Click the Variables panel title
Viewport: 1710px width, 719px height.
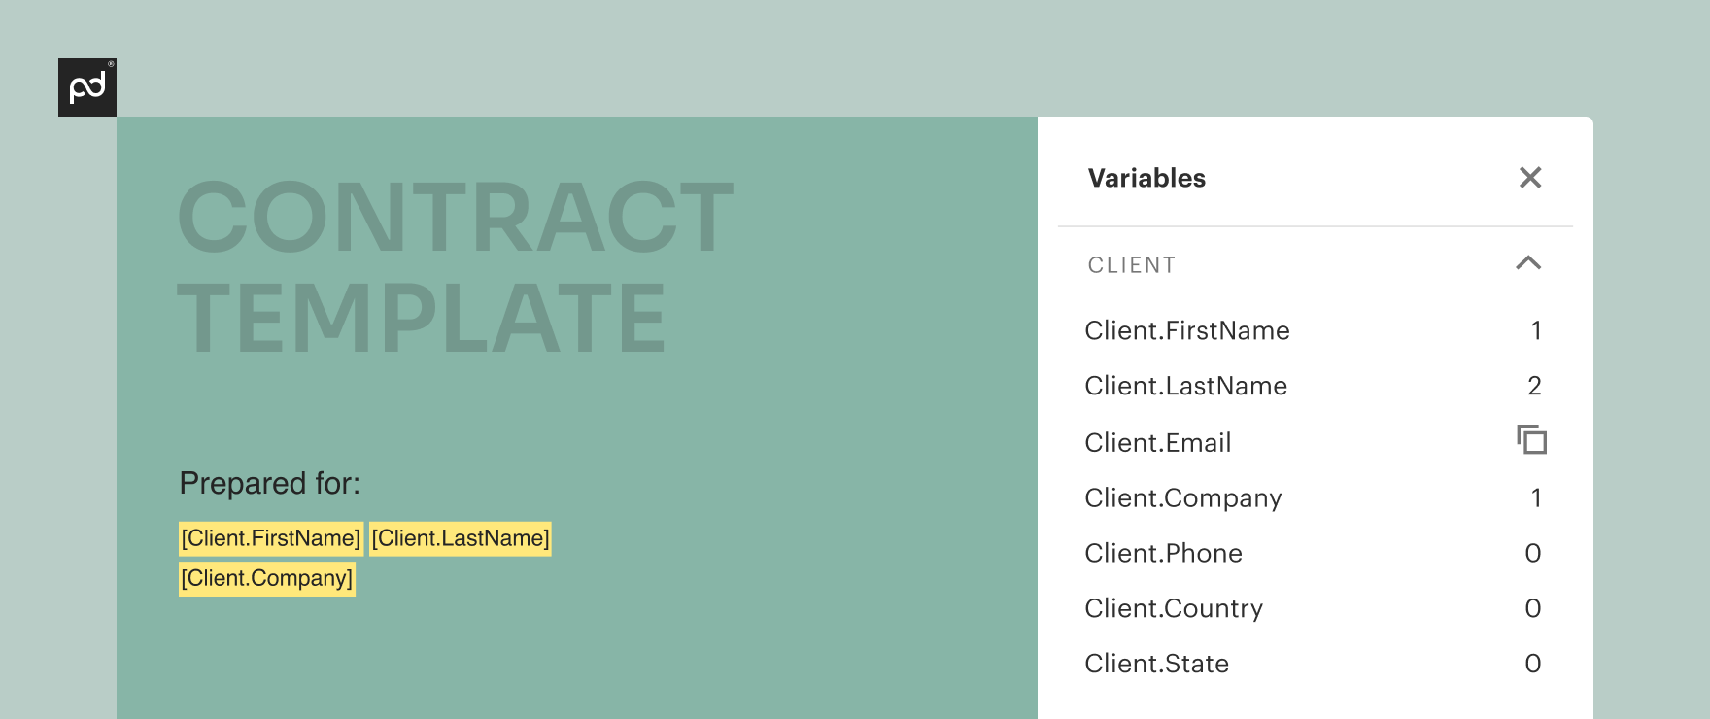[1146, 178]
